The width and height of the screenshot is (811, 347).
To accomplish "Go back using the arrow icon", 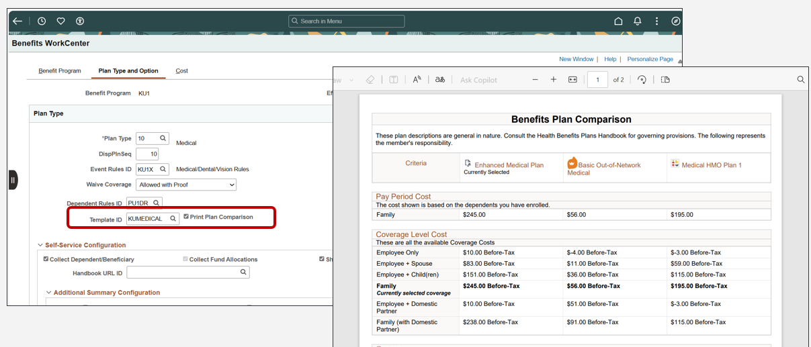I will pyautogui.click(x=17, y=21).
